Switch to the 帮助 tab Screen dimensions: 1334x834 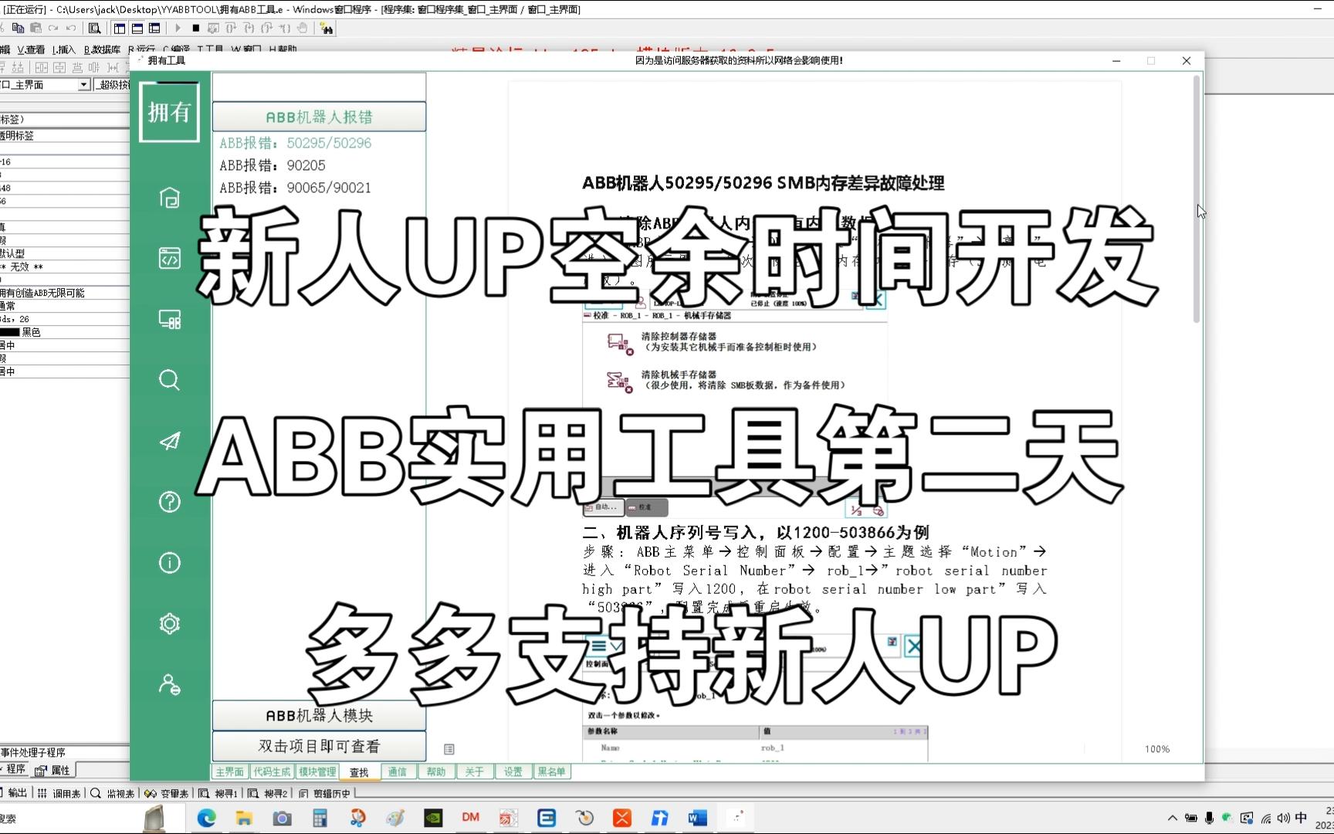point(436,771)
